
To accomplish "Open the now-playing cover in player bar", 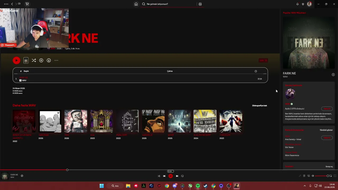I will tap(5, 176).
